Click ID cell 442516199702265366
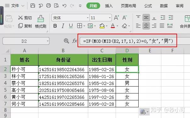The width and height of the screenshot is (190, 118). 63,97
